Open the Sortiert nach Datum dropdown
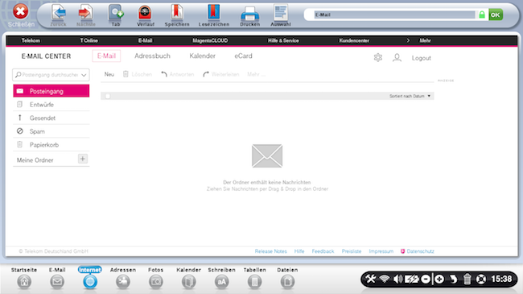This screenshot has height=294, width=523. pos(410,96)
